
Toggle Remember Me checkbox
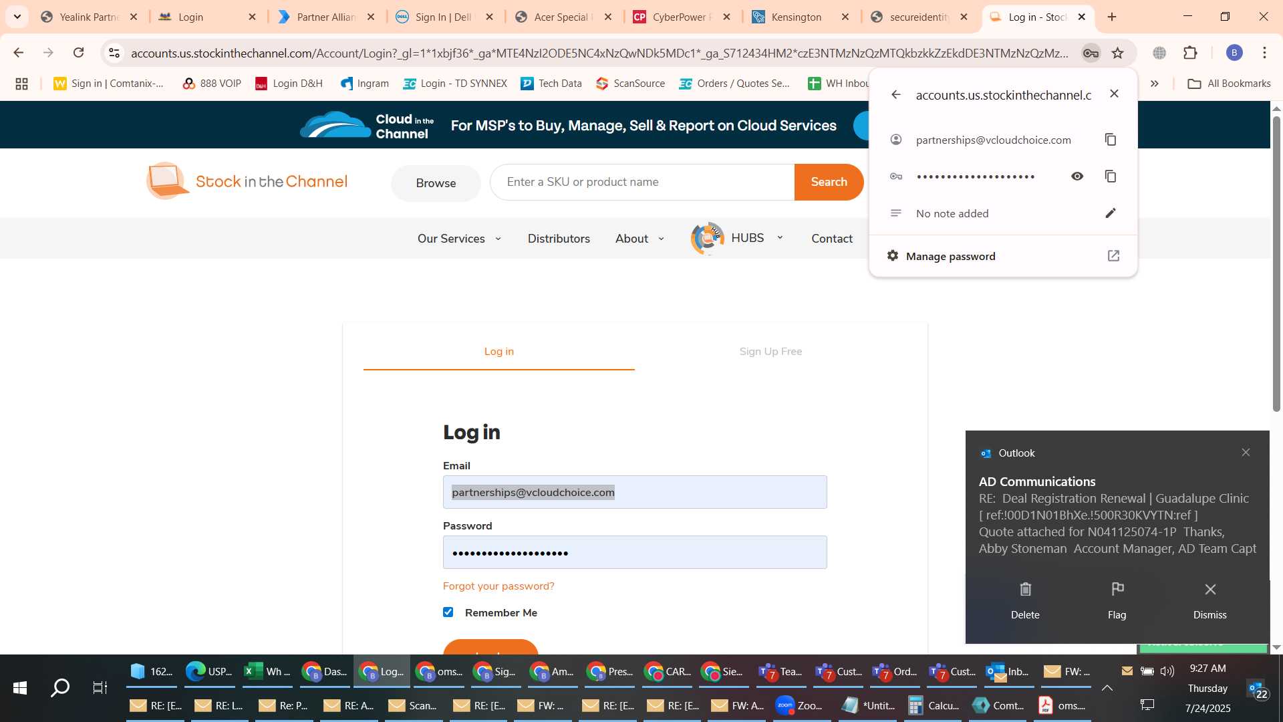click(x=448, y=612)
